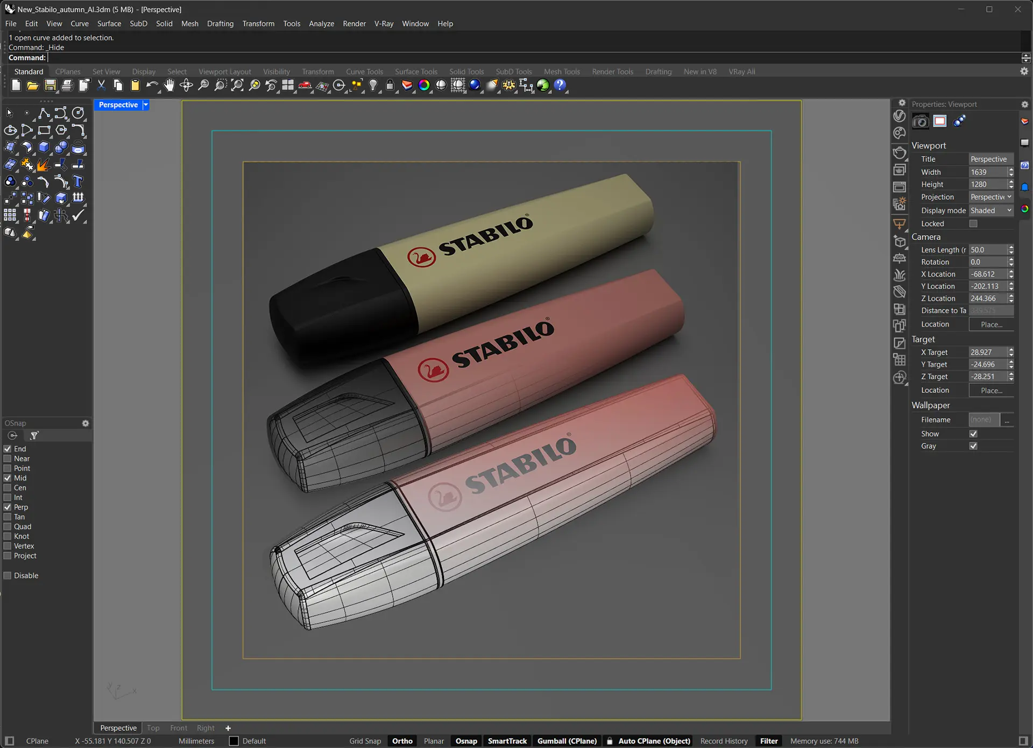Click the Open file folder icon

33,85
